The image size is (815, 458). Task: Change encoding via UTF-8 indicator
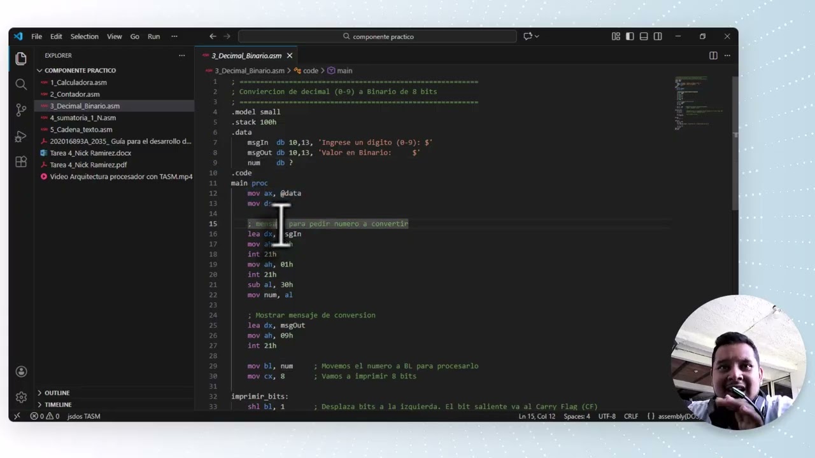(x=607, y=416)
